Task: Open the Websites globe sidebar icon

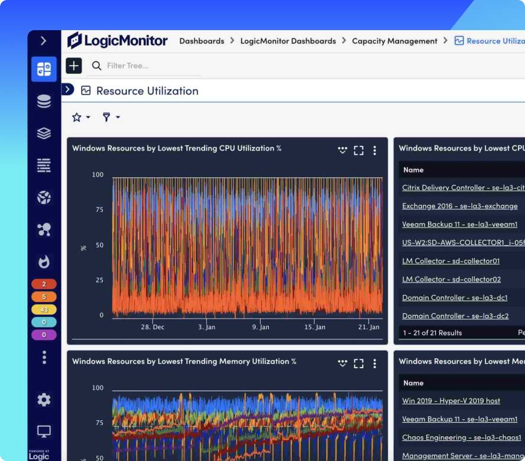Action: (44, 197)
